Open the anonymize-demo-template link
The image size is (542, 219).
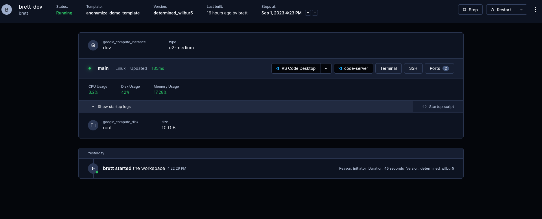[113, 13]
